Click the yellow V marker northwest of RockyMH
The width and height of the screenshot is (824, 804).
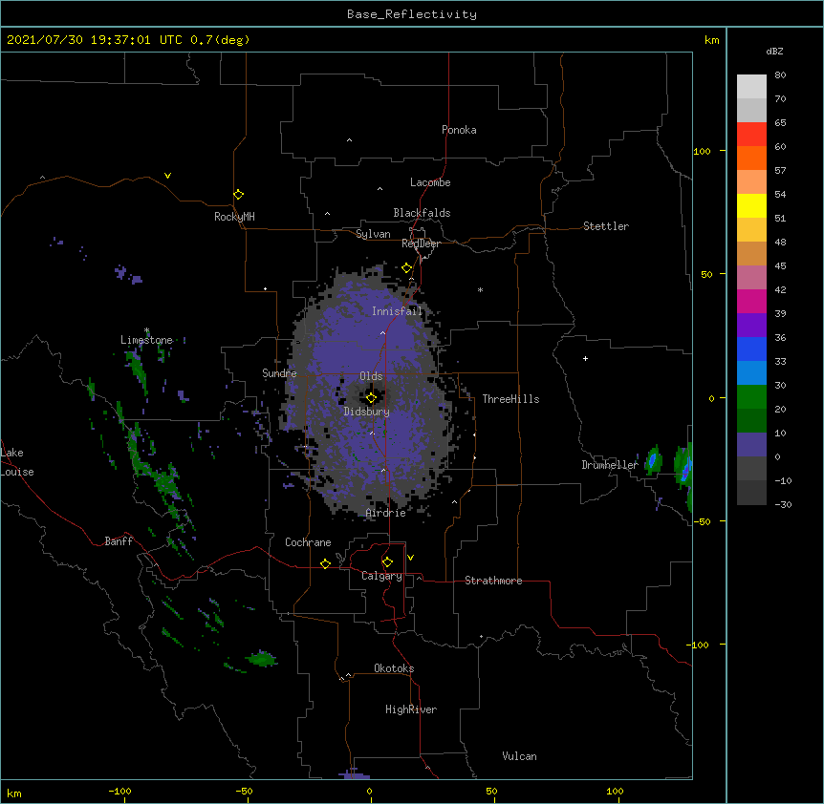point(167,176)
